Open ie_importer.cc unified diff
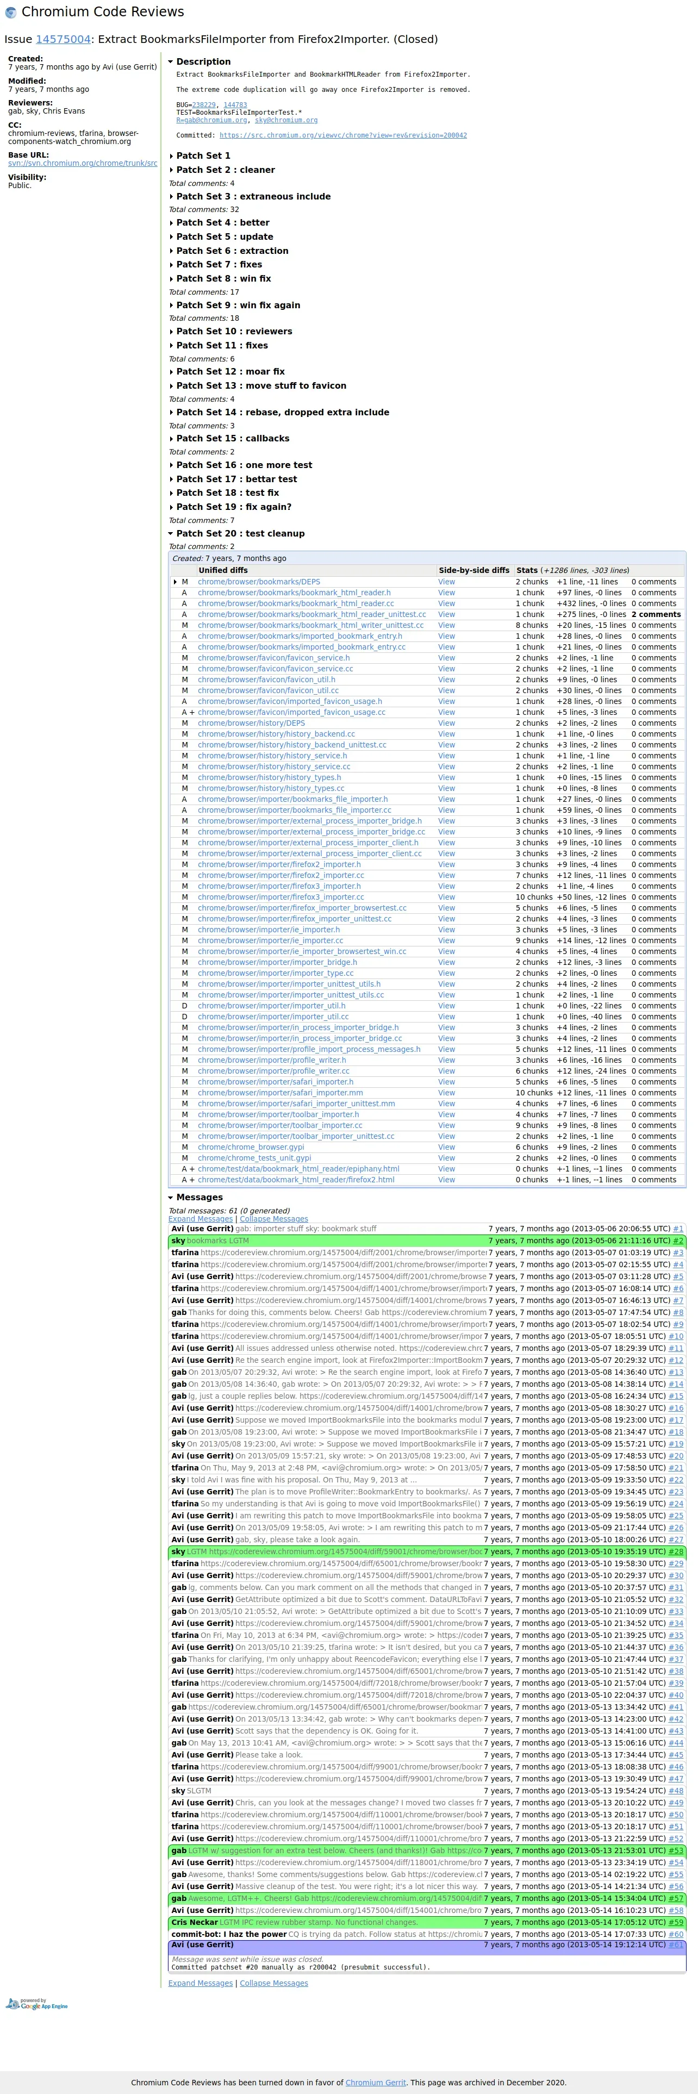 click(x=270, y=940)
